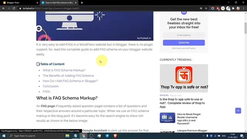Click the browser forward arrow
This screenshot has height=139, width=247.
pos(8,8)
